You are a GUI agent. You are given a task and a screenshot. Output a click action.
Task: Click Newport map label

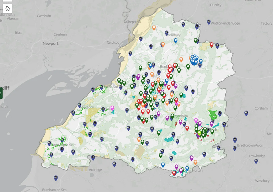click(50, 43)
